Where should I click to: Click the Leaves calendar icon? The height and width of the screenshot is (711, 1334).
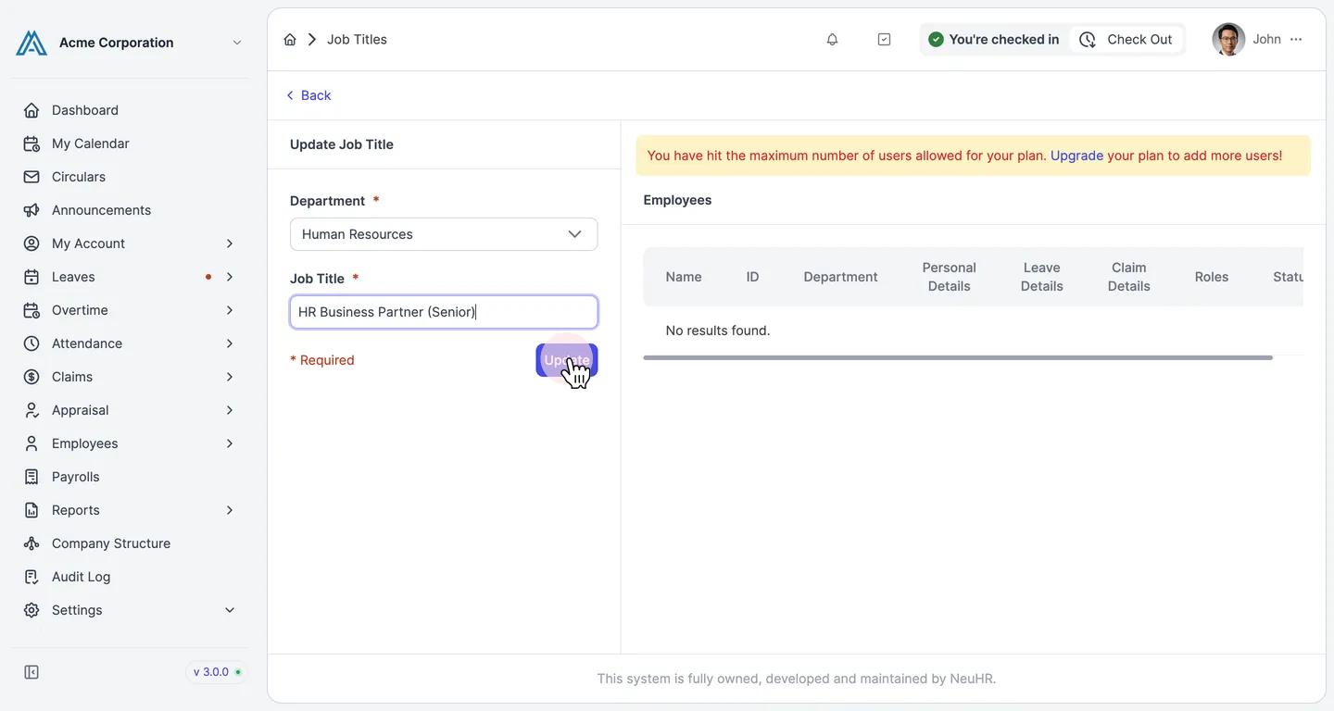point(31,277)
